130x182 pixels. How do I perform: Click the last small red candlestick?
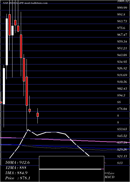(38, 115)
